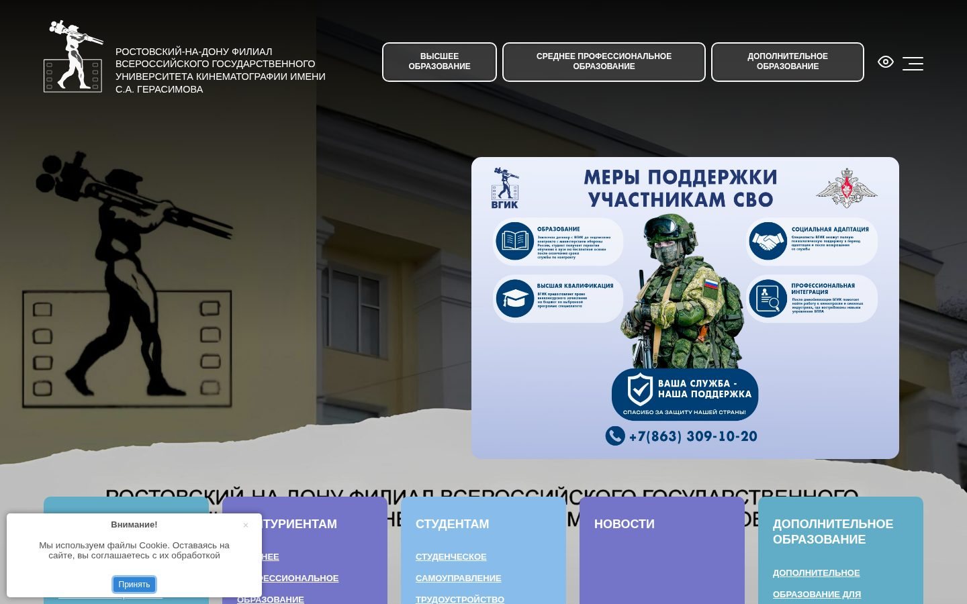967x604 pixels.
Task: Click the double-headed eagle emblem in the banner
Action: coord(847,188)
